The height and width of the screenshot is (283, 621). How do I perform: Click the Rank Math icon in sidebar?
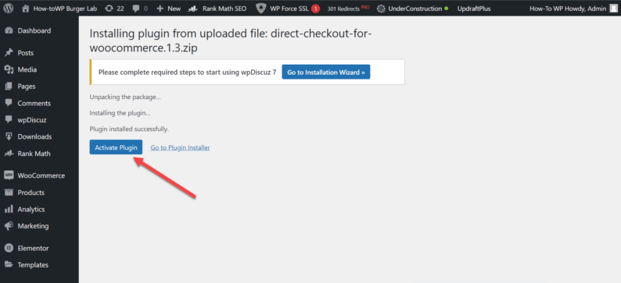9,154
